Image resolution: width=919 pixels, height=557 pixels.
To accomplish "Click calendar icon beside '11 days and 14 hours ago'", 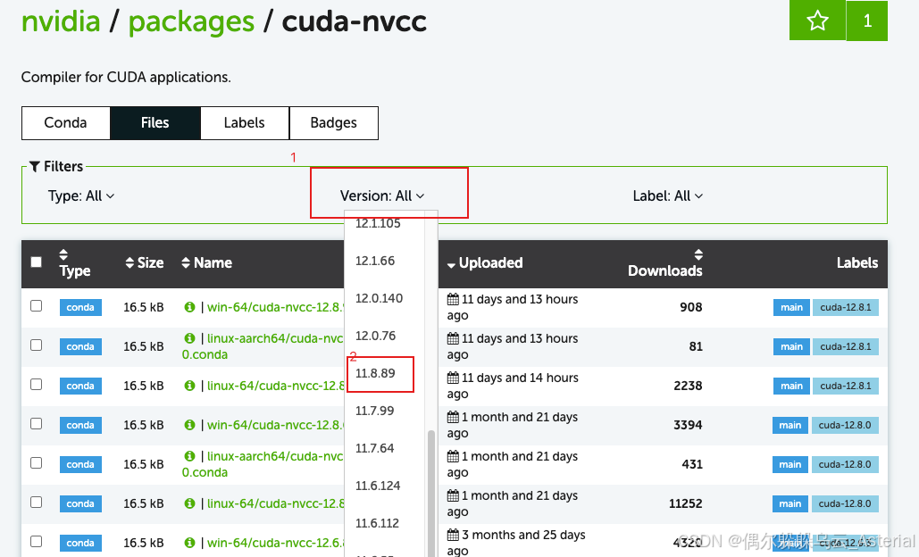I will click(x=453, y=378).
